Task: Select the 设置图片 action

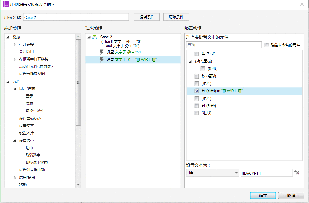Action: coord(27,133)
